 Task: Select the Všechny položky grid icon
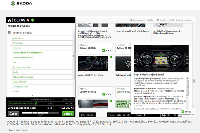coord(9,33)
